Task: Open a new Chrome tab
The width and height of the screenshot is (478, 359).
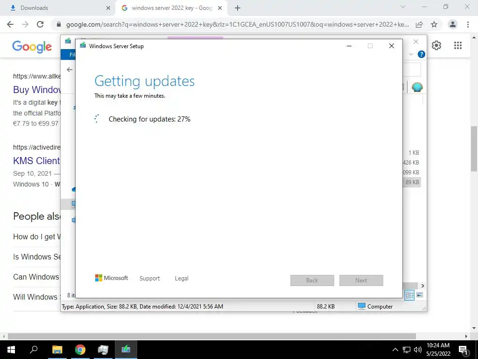Action: point(238,8)
